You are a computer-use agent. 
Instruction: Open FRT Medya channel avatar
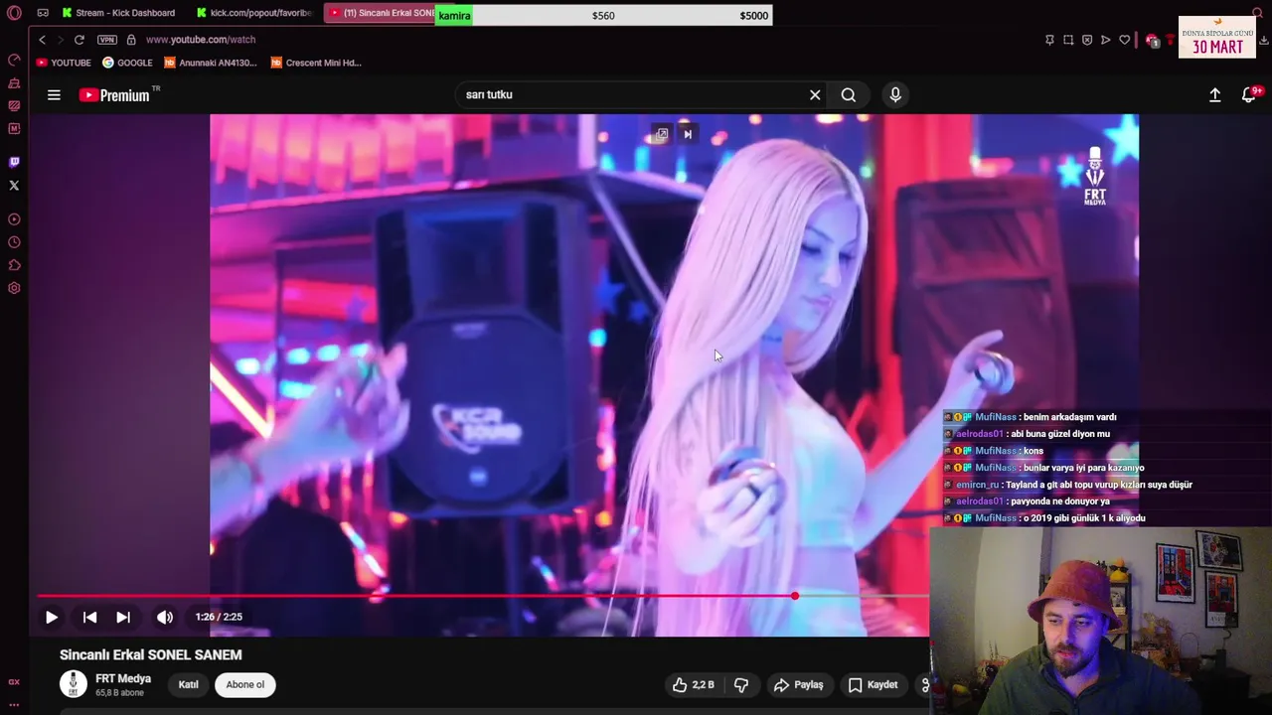click(74, 684)
